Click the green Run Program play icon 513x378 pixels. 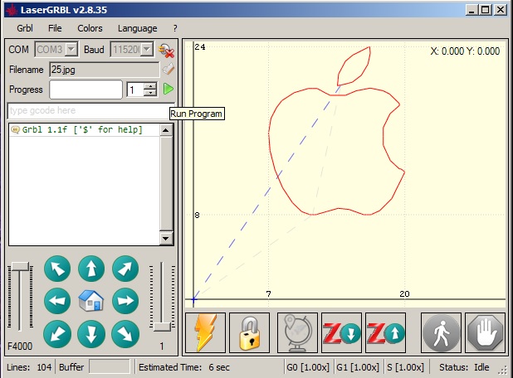[169, 89]
